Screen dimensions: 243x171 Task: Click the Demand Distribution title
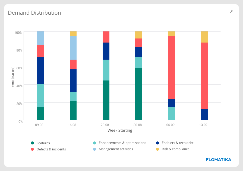34,13
